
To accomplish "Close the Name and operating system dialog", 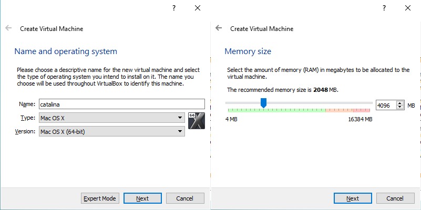I will [197, 8].
